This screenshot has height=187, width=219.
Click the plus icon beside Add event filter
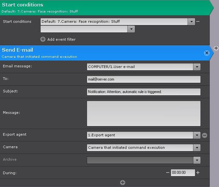43,39
